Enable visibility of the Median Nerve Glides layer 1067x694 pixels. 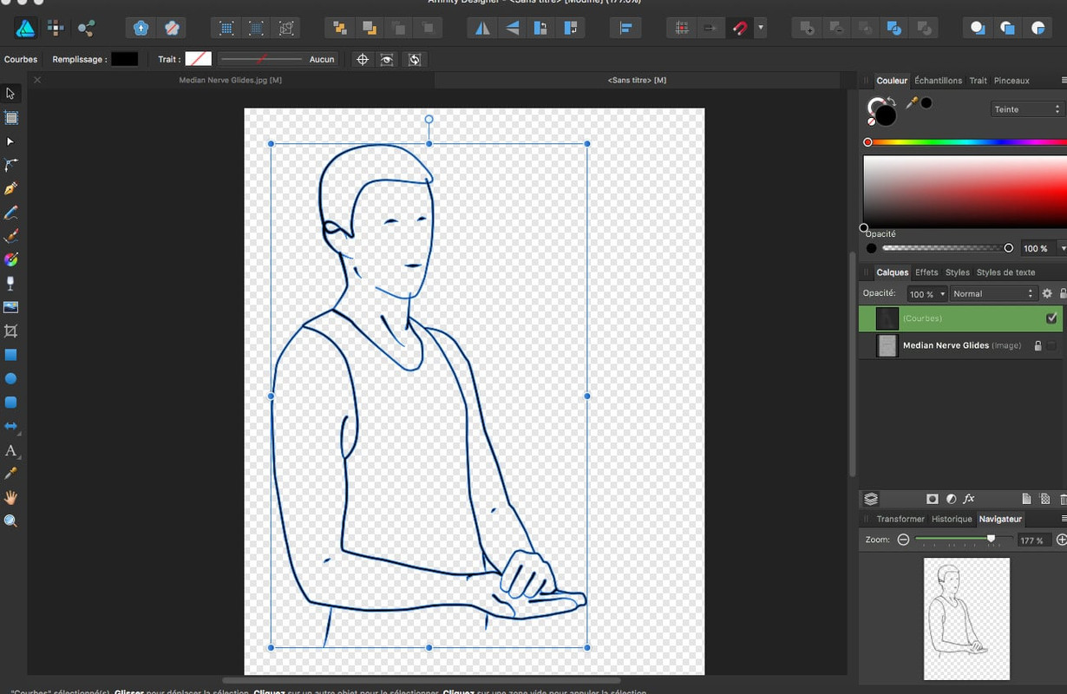point(1051,345)
